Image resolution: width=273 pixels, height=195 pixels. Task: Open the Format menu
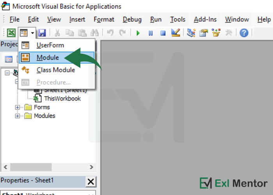tap(104, 19)
